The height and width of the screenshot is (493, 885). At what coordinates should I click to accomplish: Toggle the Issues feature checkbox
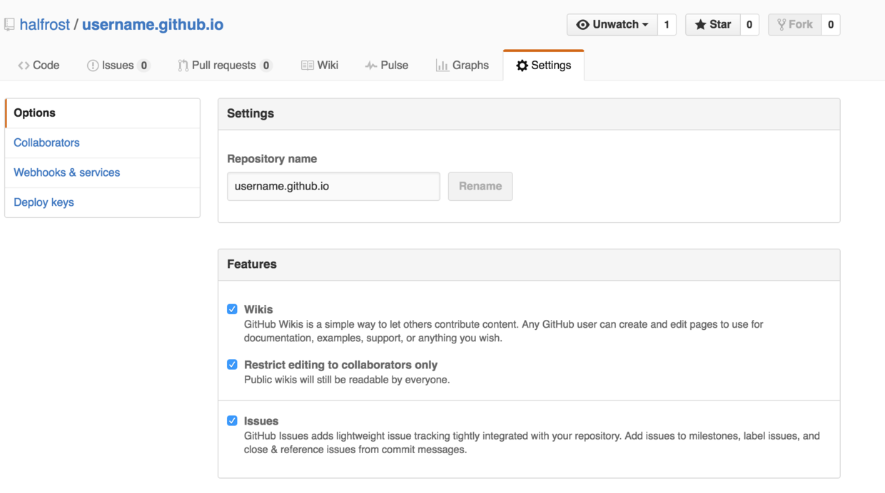[x=232, y=421]
